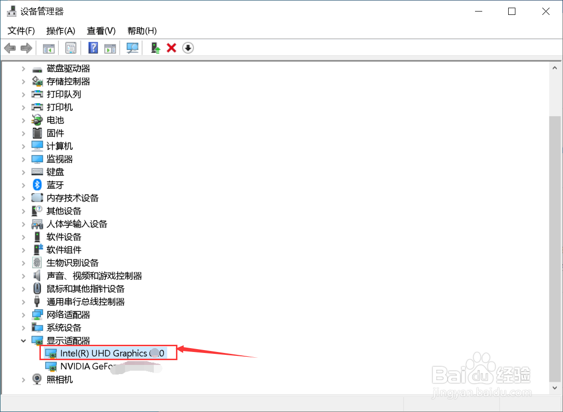Click the 键盘 keyboard icon
The height and width of the screenshot is (412, 563).
point(37,172)
